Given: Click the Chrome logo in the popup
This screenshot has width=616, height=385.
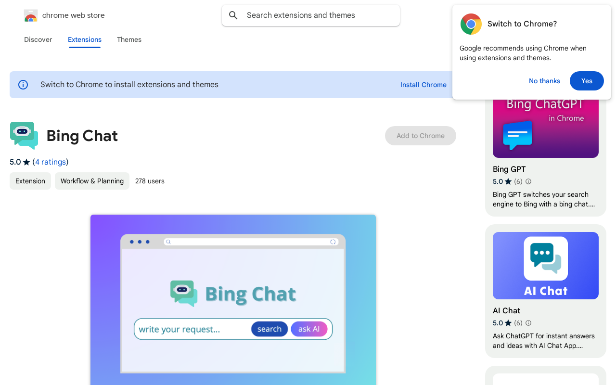Looking at the screenshot, I should click(x=471, y=24).
